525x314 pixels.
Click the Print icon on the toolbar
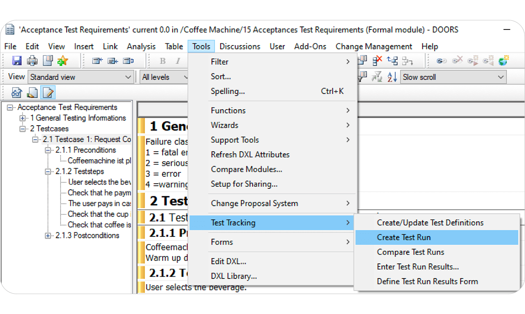[x=32, y=61]
